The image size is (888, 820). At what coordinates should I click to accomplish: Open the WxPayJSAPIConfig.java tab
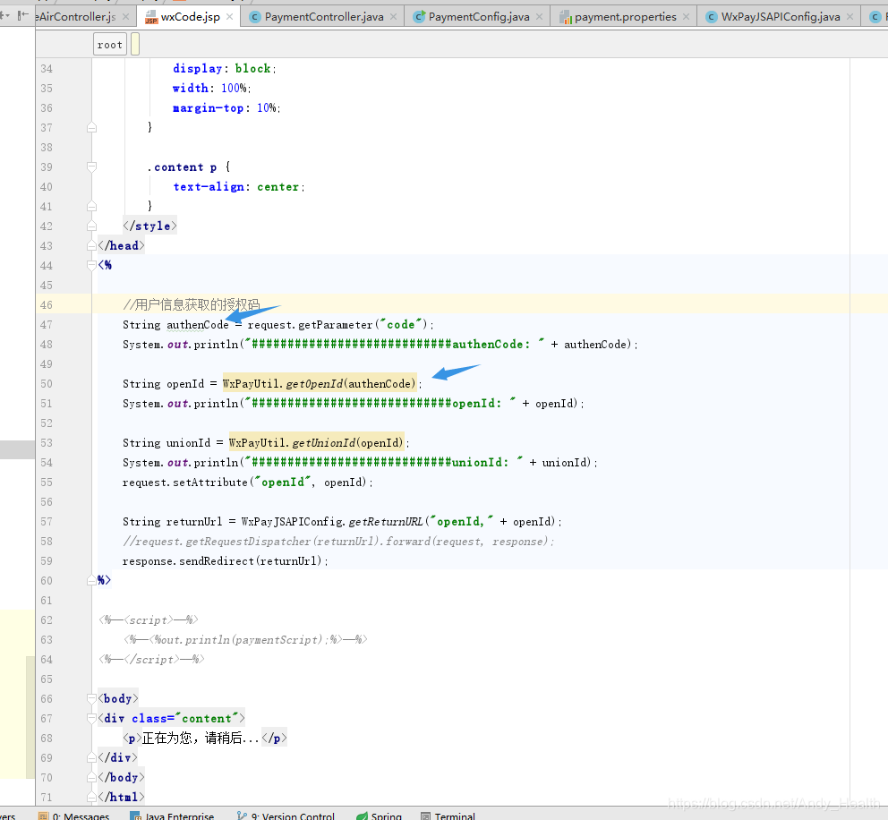point(781,17)
